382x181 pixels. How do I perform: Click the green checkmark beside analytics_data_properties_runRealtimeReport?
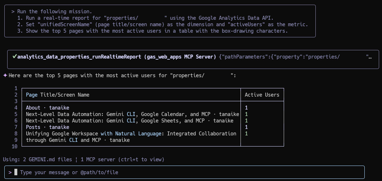pyautogui.click(x=14, y=57)
